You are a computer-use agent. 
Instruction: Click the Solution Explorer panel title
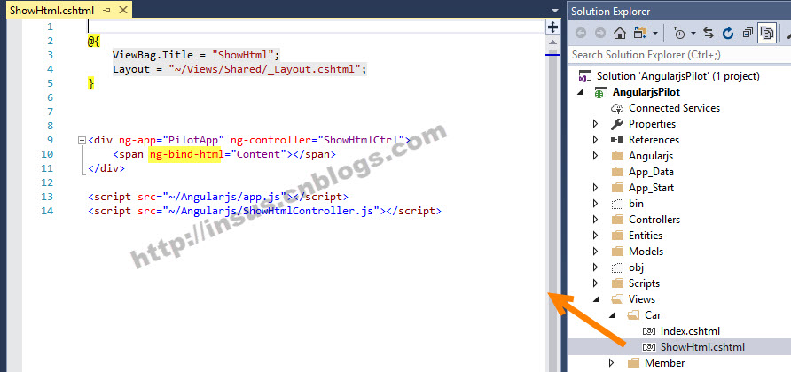tap(610, 12)
